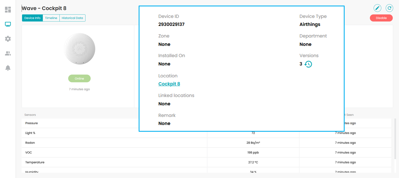Select the devices monitor icon in sidebar
The height and width of the screenshot is (178, 399).
[8, 24]
